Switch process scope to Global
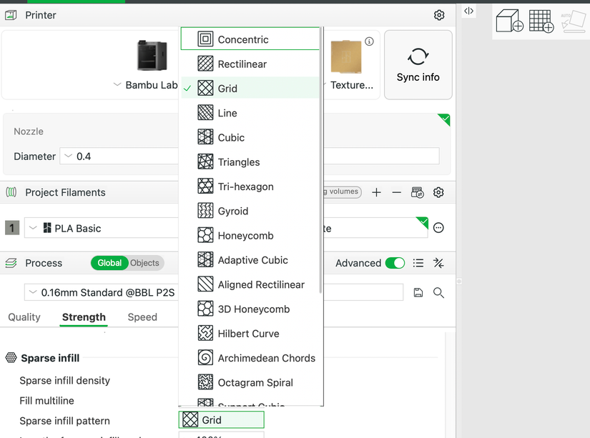 click(x=109, y=263)
